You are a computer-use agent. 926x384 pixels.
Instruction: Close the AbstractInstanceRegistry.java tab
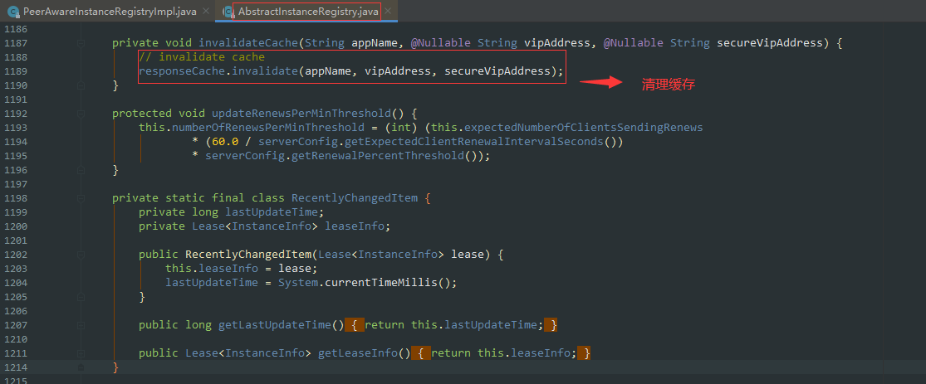387,11
